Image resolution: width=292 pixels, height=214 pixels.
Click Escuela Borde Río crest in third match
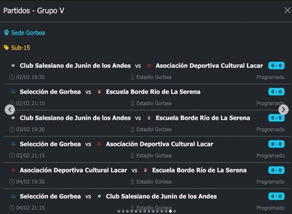[x=149, y=118]
